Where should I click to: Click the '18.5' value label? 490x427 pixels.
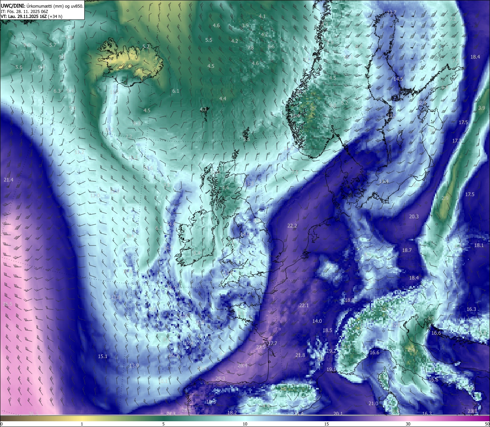[327, 330]
